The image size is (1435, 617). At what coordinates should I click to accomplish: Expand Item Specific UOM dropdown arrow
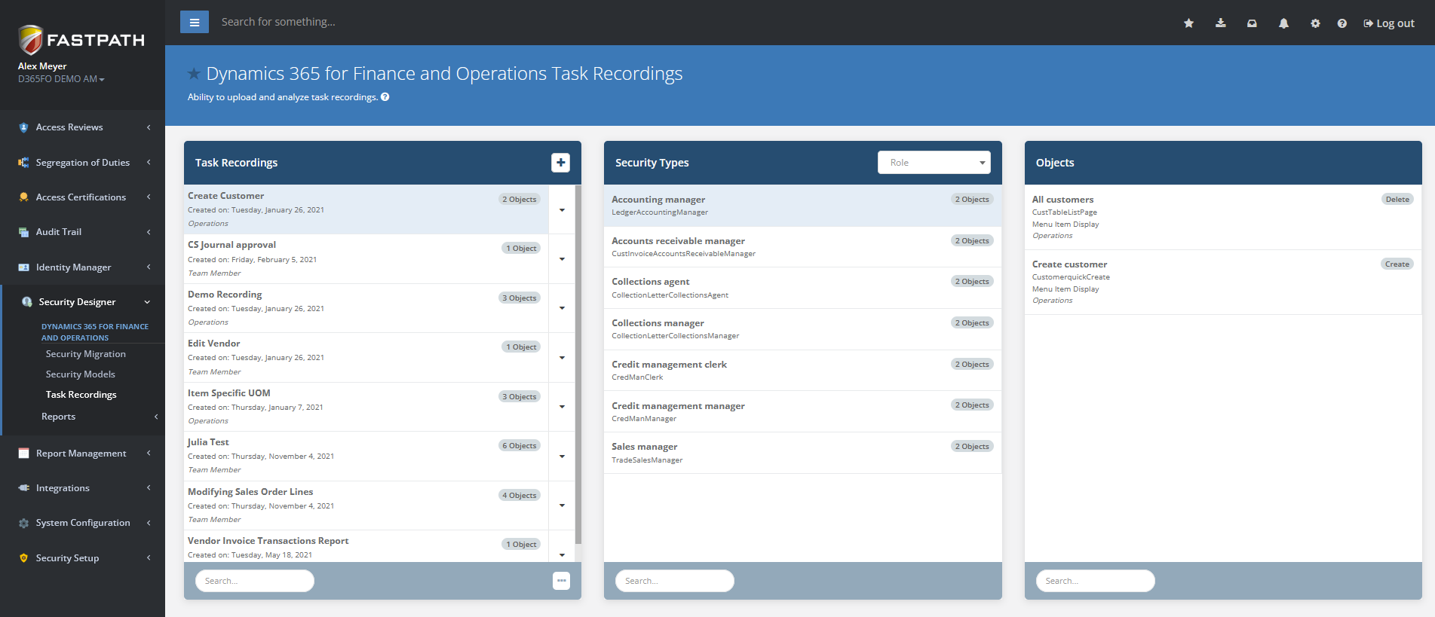click(562, 407)
